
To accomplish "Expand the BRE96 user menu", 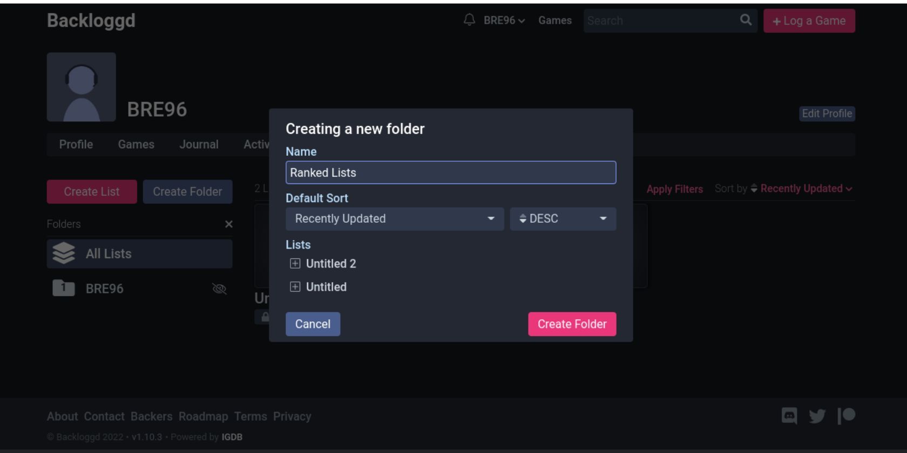I will point(504,20).
